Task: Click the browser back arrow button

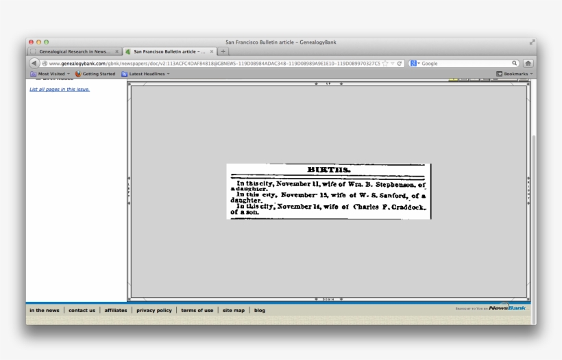Action: click(x=34, y=64)
